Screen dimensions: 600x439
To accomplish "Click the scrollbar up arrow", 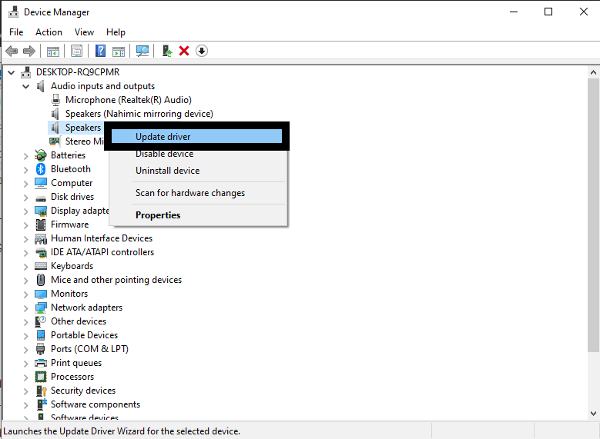I will tap(593, 72).
